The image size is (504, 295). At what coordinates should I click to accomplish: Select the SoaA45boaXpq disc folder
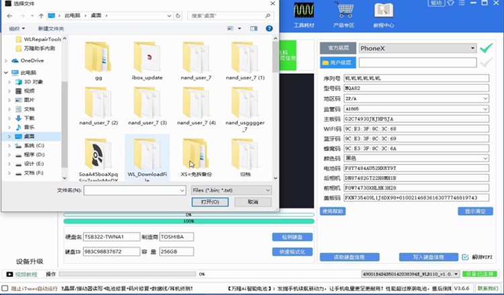tap(98, 159)
